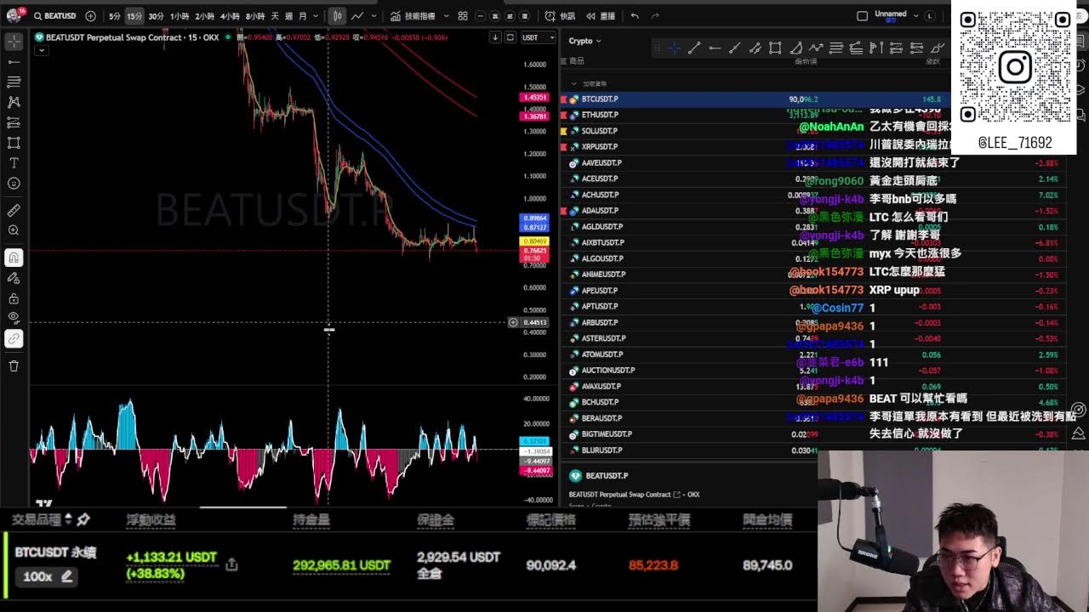Screen dimensions: 1089x612
Task: Select the rectangle geometric shapes tool
Action: pos(14,143)
